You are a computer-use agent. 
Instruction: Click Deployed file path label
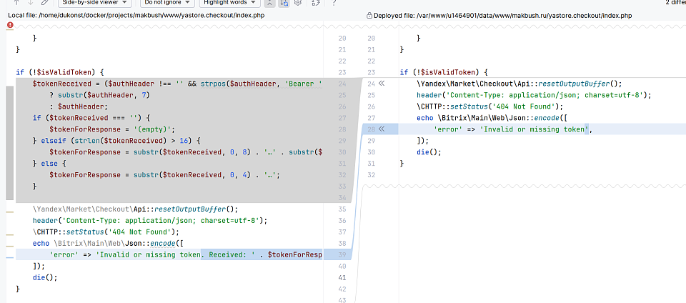pyautogui.click(x=502, y=16)
